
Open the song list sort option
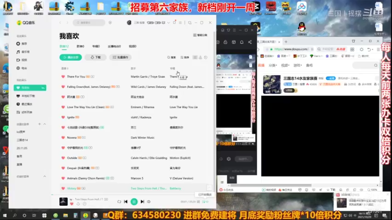pyautogui.click(x=185, y=57)
